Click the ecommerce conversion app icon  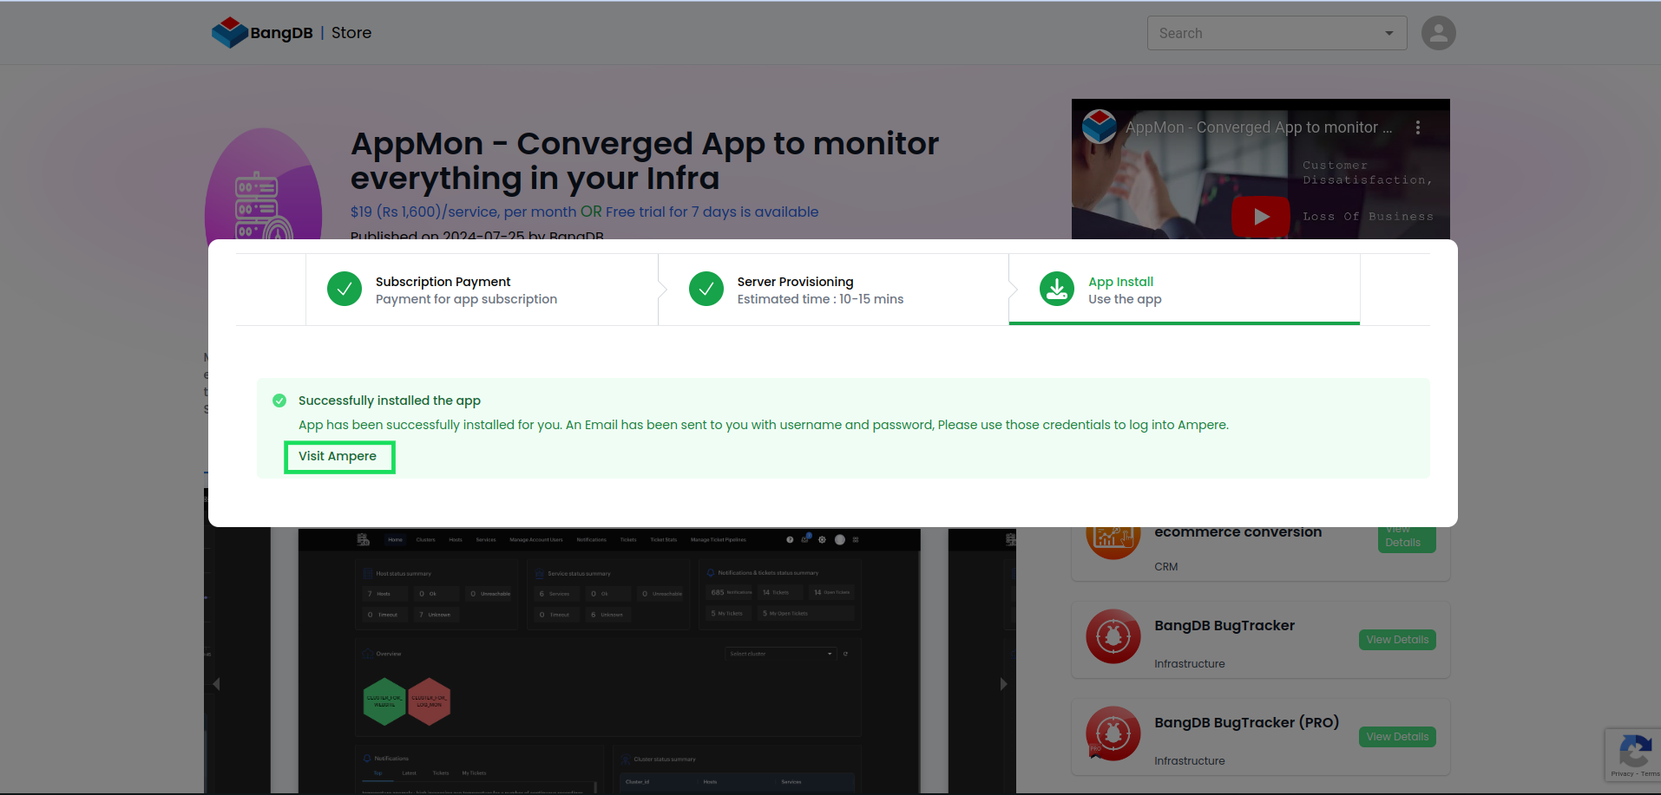coord(1113,541)
